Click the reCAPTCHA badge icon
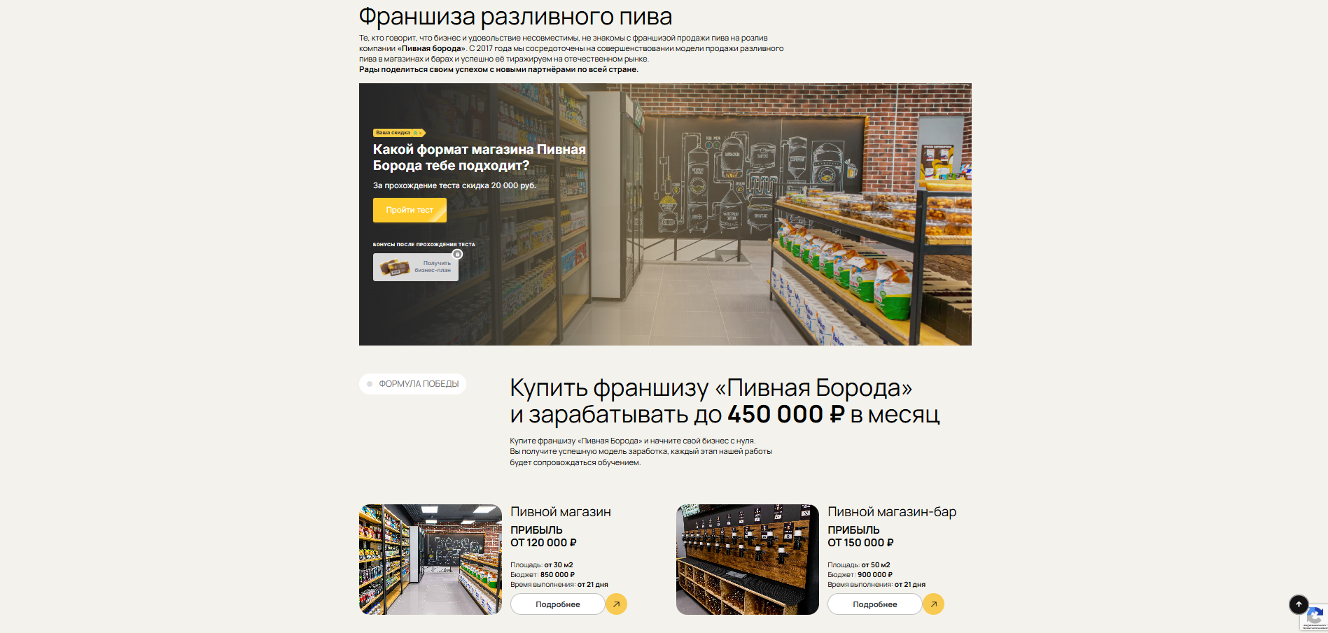The width and height of the screenshot is (1328, 633). [x=1315, y=618]
